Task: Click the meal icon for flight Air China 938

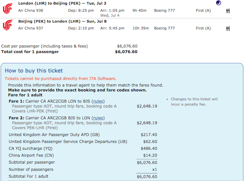Action: click(228, 11)
